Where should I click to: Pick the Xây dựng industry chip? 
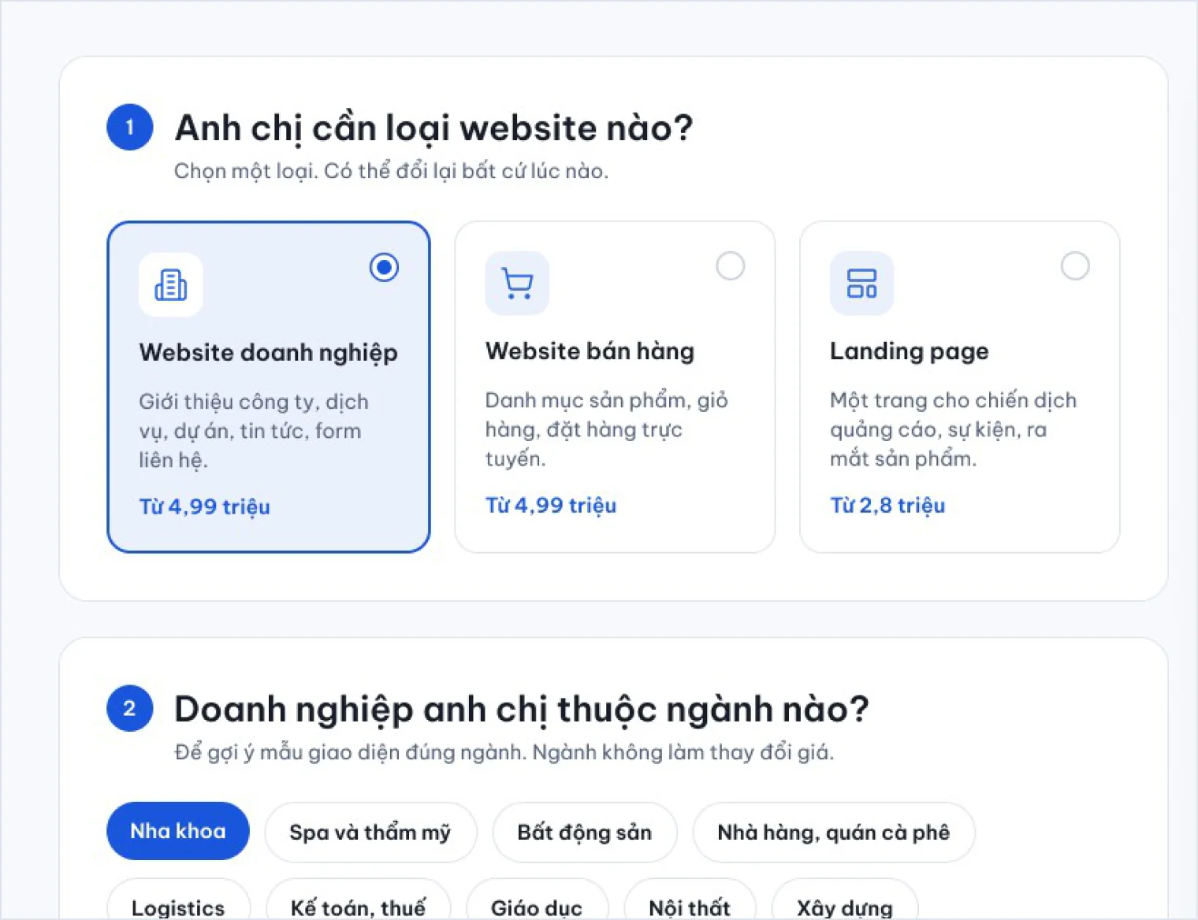[845, 900]
